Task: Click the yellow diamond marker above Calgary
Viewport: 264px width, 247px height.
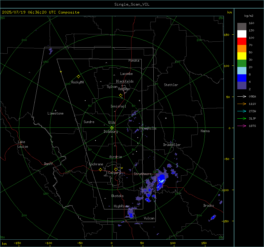Action: coord(116,169)
